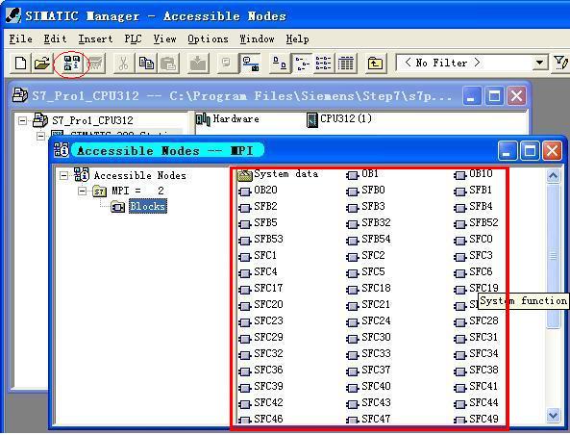Open a project with the Open folder icon
Viewport: 570px width, 435px height.
point(42,64)
